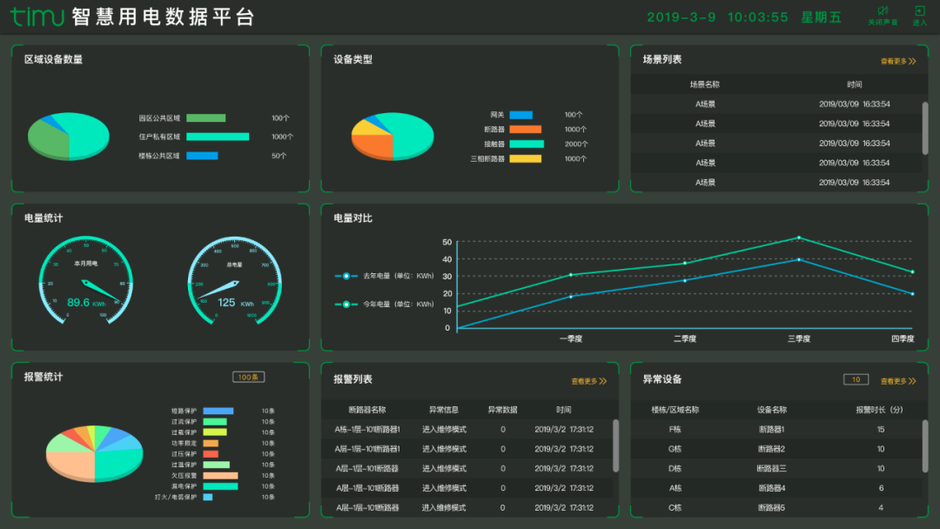The image size is (940, 529).
Task: Select the 断路器 orange legend swatch
Action: (x=525, y=130)
